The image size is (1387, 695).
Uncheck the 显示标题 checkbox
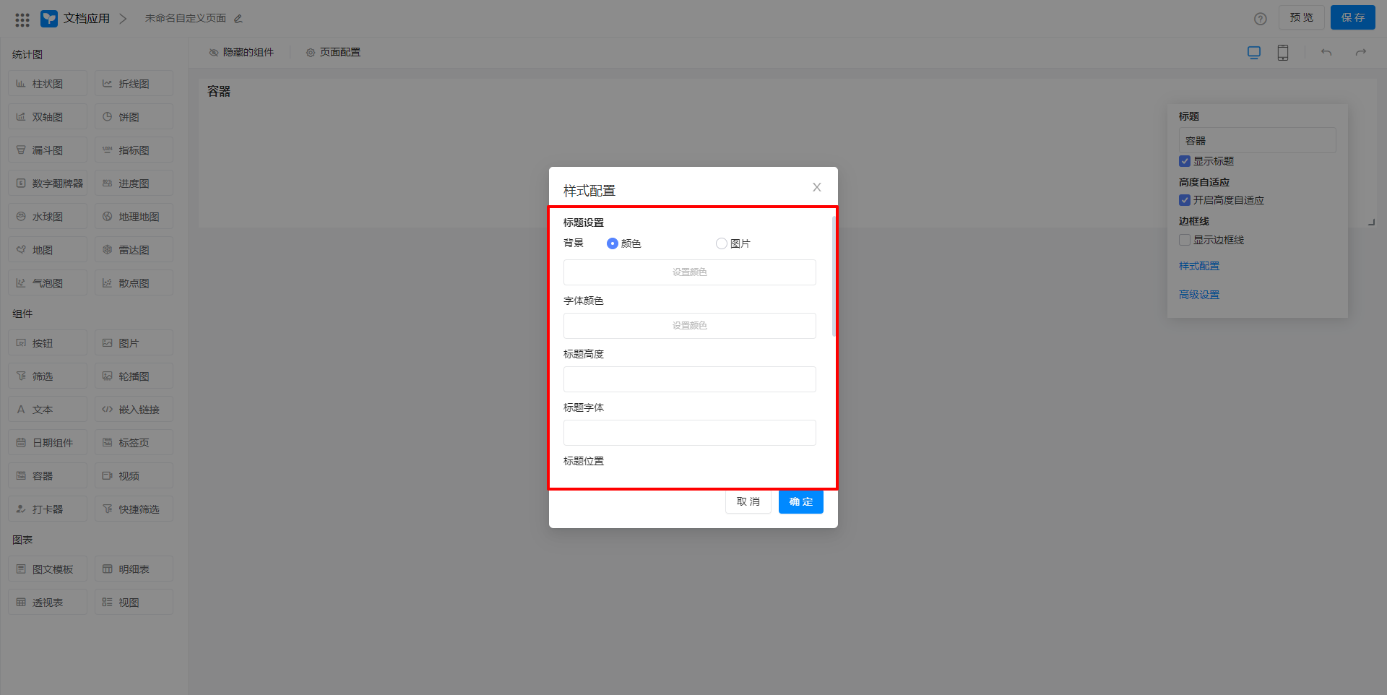coord(1184,161)
